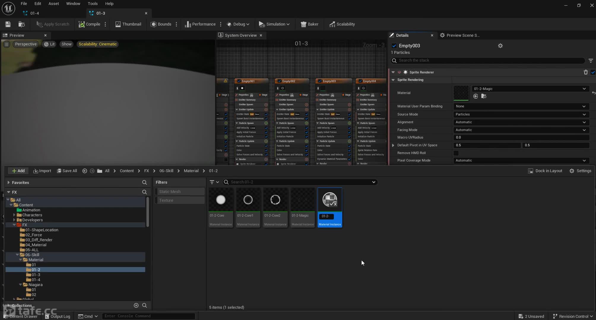
Task: Open the Perspective view mode menu
Action: pyautogui.click(x=26, y=44)
